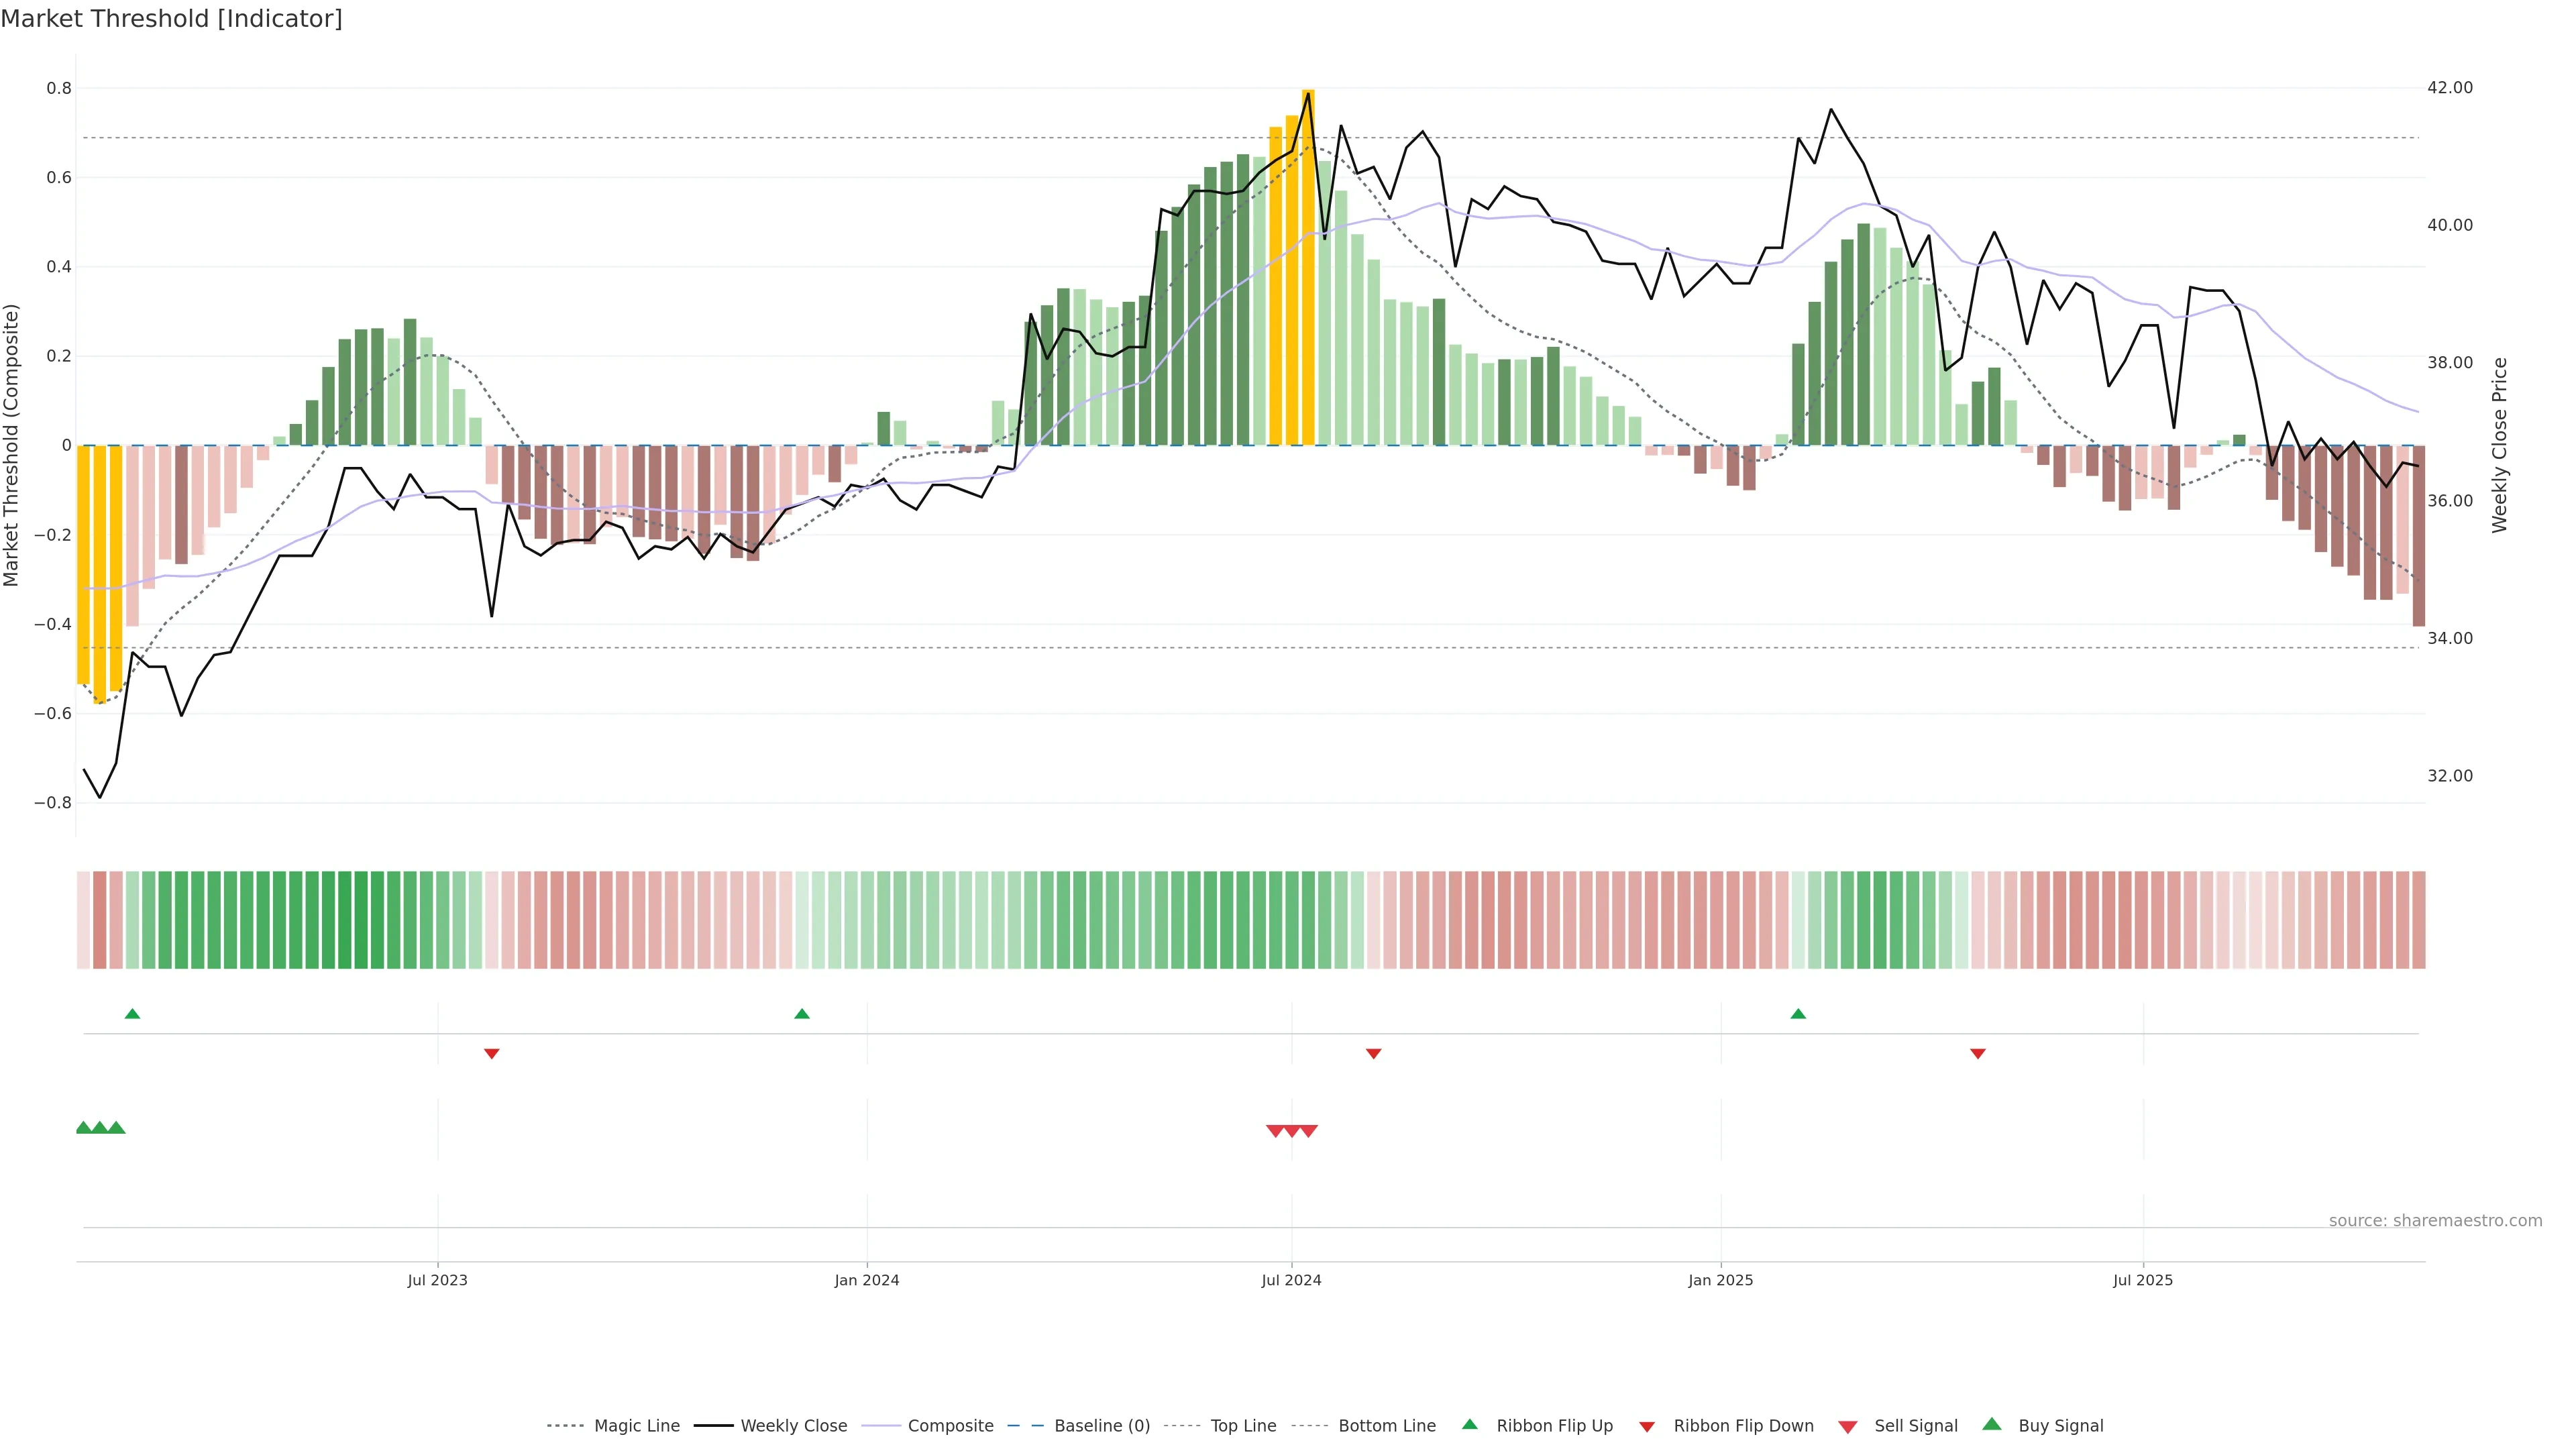Click the last red Ribbon Flip Down marker
Screen dimensions: 2576x1449
point(1977,1054)
